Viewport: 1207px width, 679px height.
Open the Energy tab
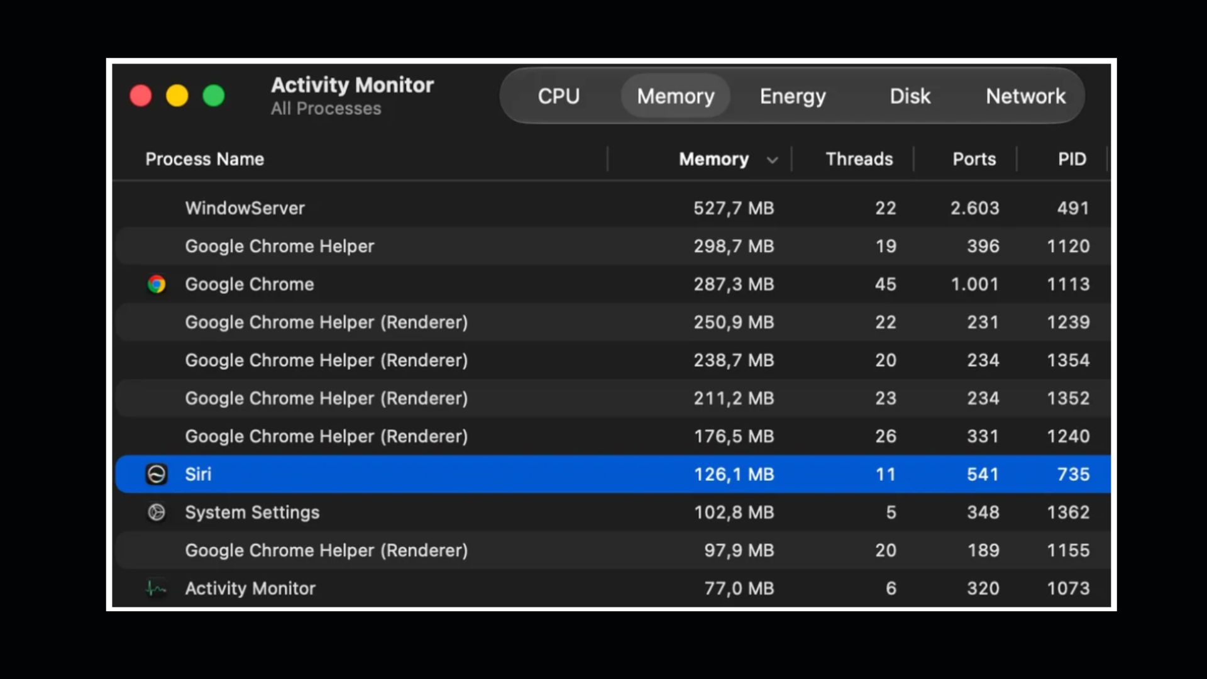[793, 96]
